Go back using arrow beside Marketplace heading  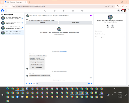(2, 14)
